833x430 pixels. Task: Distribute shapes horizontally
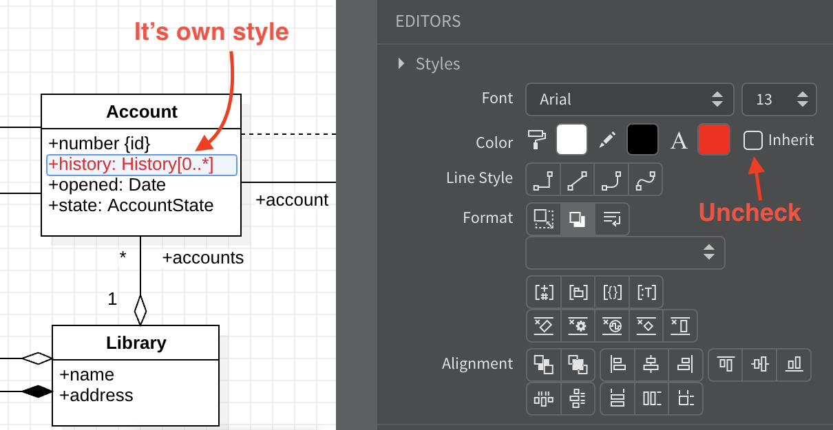point(544,398)
